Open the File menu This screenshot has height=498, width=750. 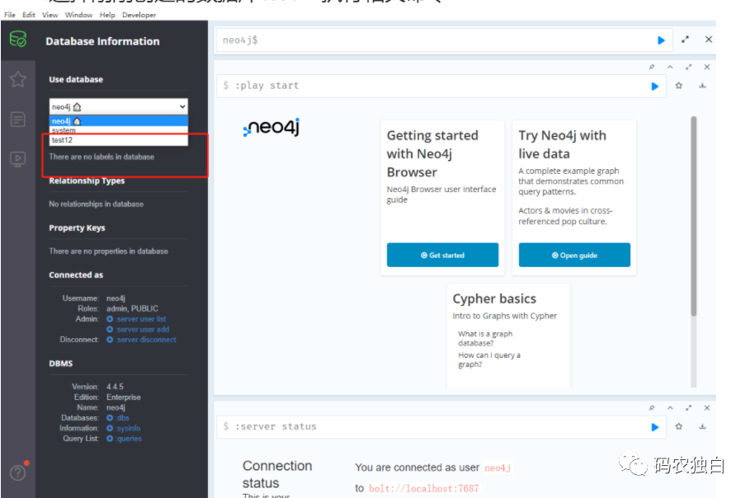point(10,15)
